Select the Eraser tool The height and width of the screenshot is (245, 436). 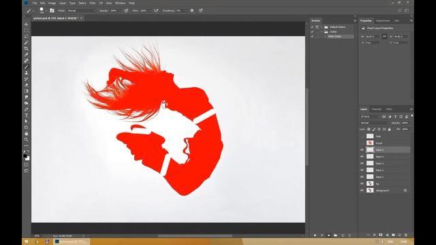click(26, 85)
